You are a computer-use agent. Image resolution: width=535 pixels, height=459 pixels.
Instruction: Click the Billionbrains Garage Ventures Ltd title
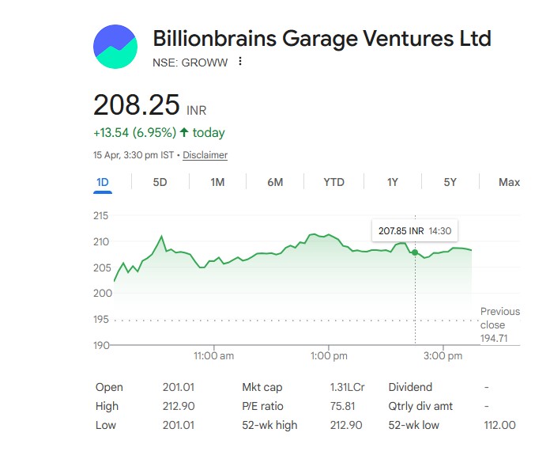point(322,39)
